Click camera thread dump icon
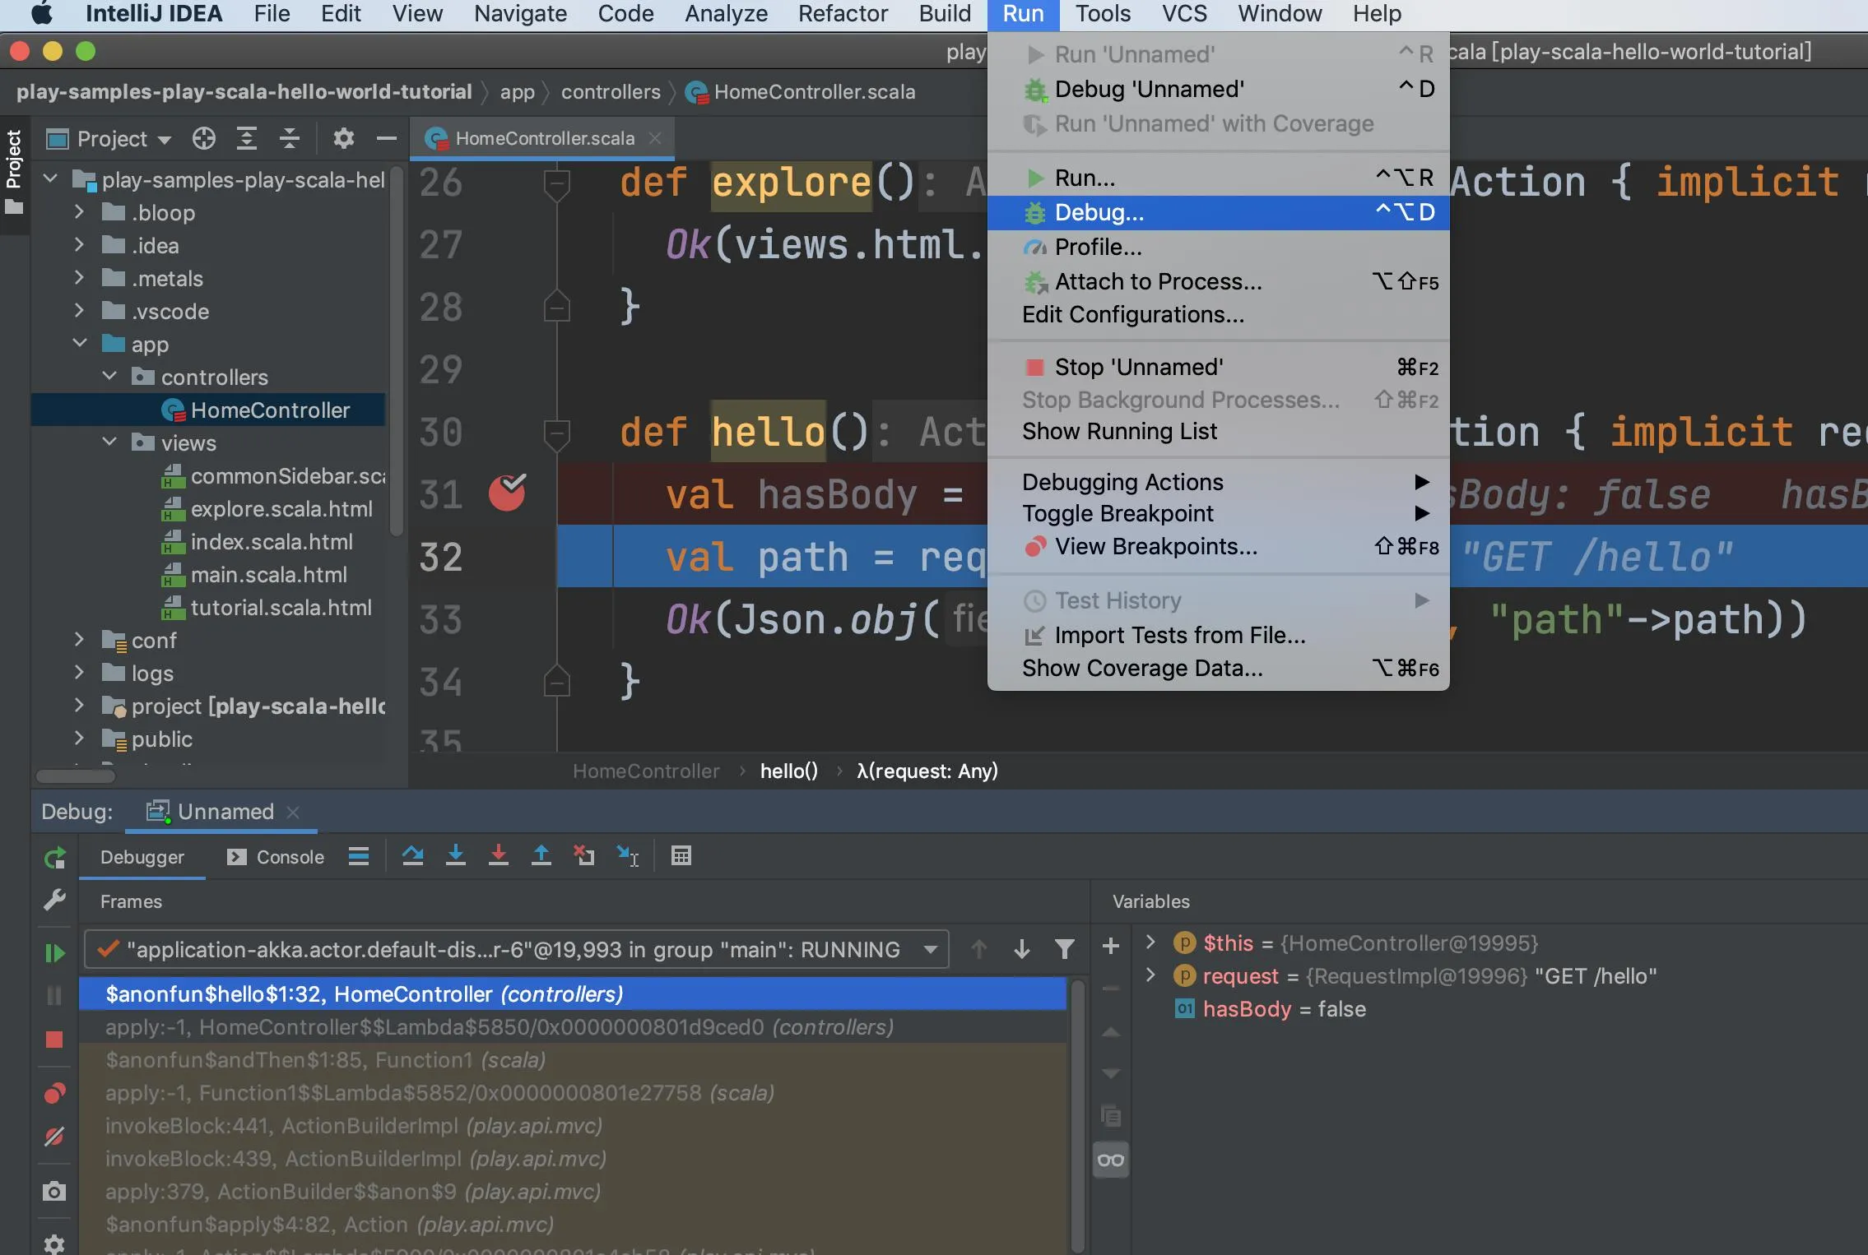Image resolution: width=1868 pixels, height=1255 pixels. 54,1191
